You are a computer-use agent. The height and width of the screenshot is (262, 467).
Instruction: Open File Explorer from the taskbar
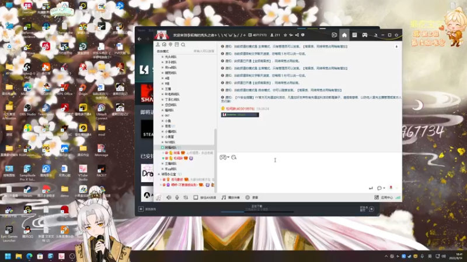[19, 256]
